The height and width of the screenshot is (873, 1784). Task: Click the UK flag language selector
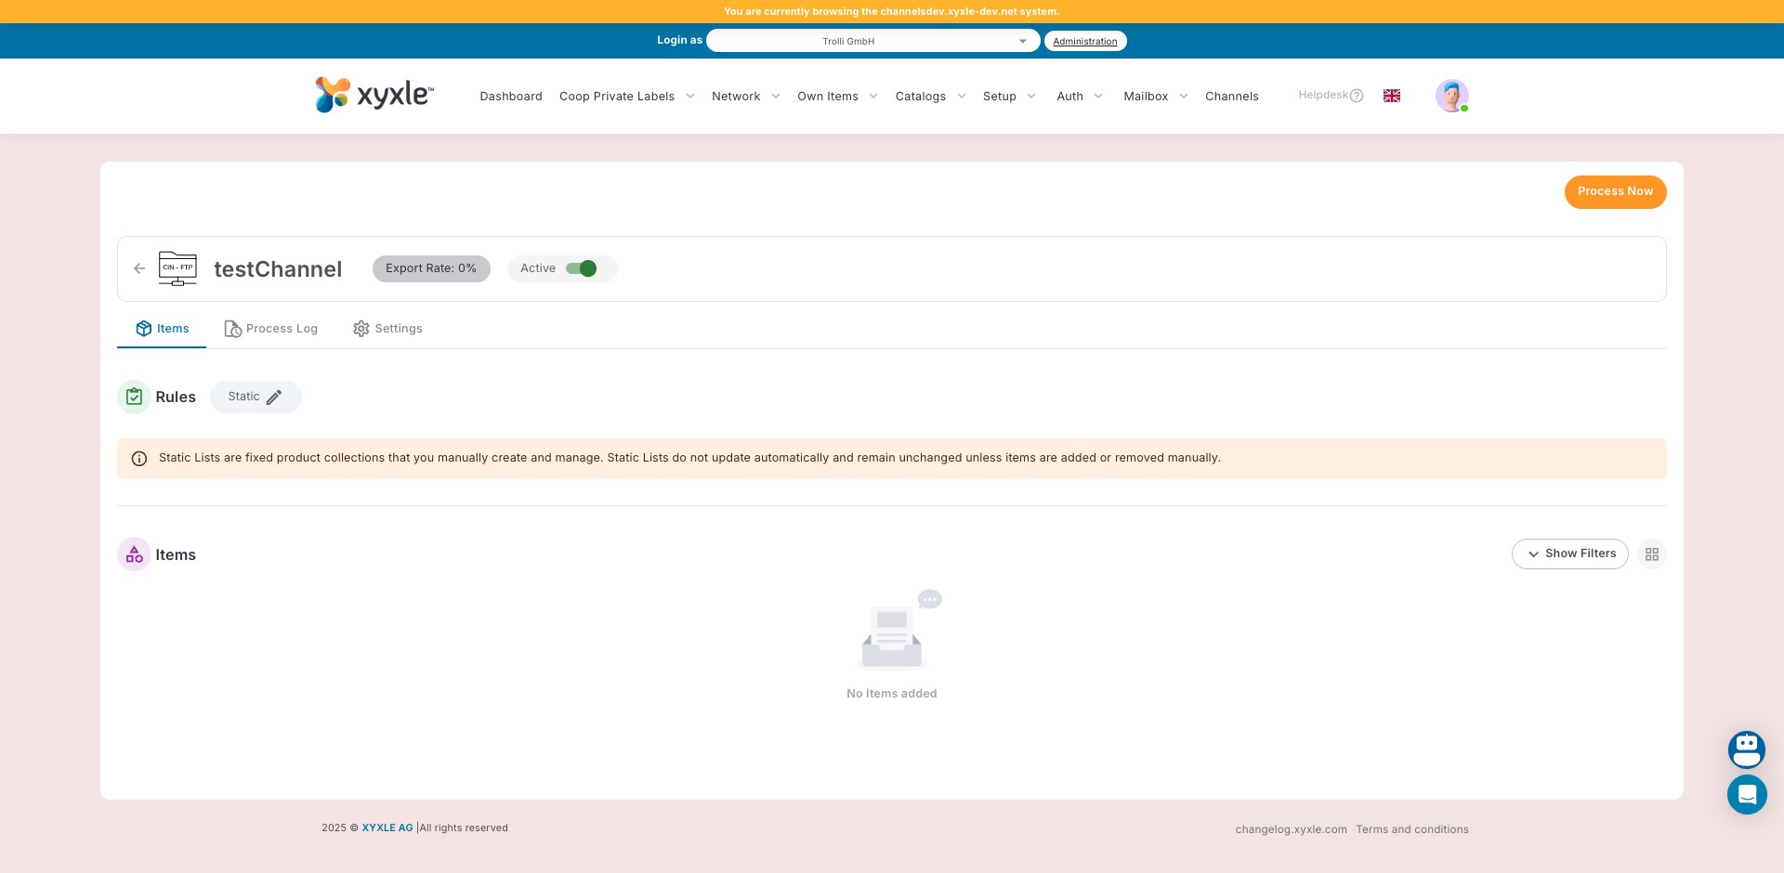(1391, 96)
